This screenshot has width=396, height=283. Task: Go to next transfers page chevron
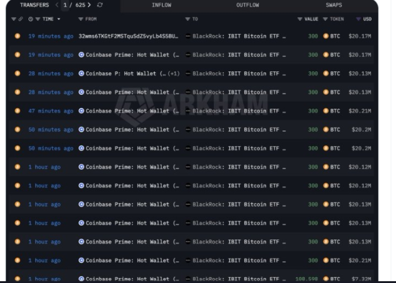point(89,5)
